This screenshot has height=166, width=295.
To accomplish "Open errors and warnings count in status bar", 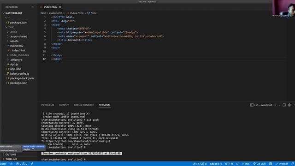I will [22, 164].
